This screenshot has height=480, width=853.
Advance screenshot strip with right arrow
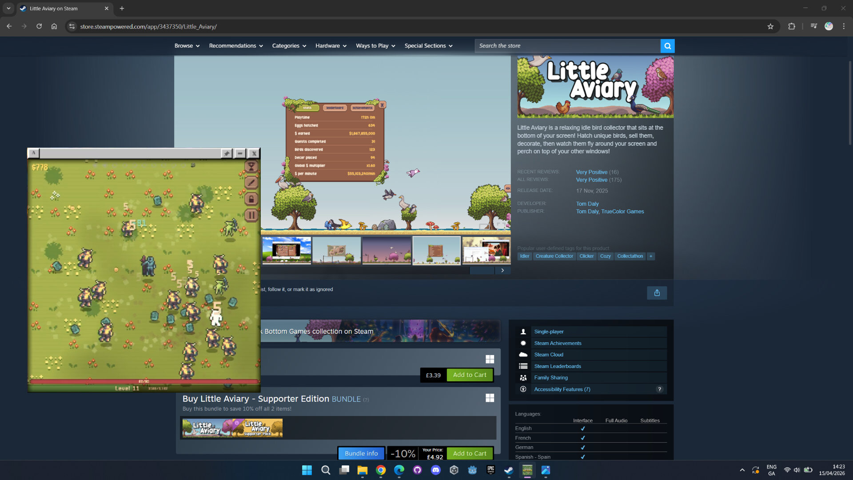pyautogui.click(x=502, y=270)
